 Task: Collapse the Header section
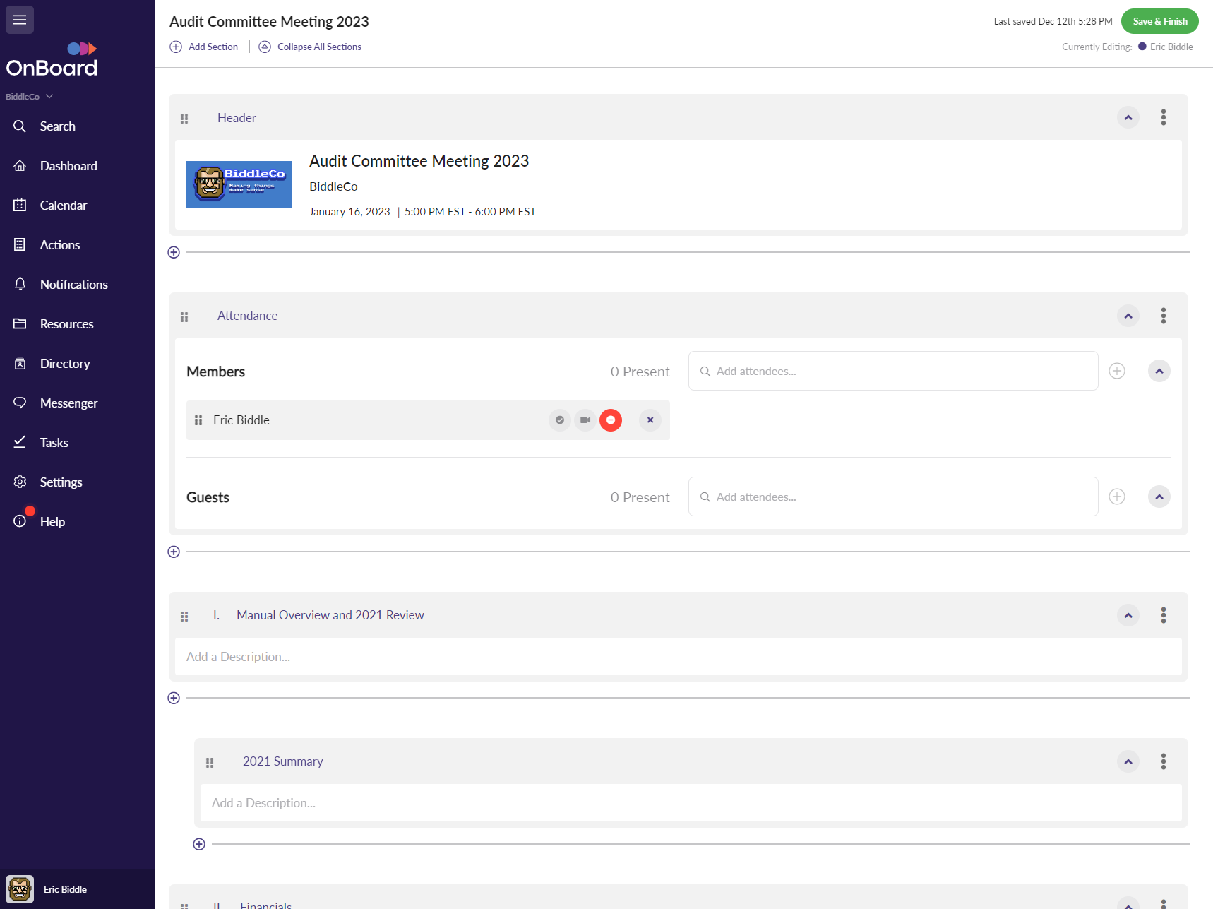click(1128, 117)
